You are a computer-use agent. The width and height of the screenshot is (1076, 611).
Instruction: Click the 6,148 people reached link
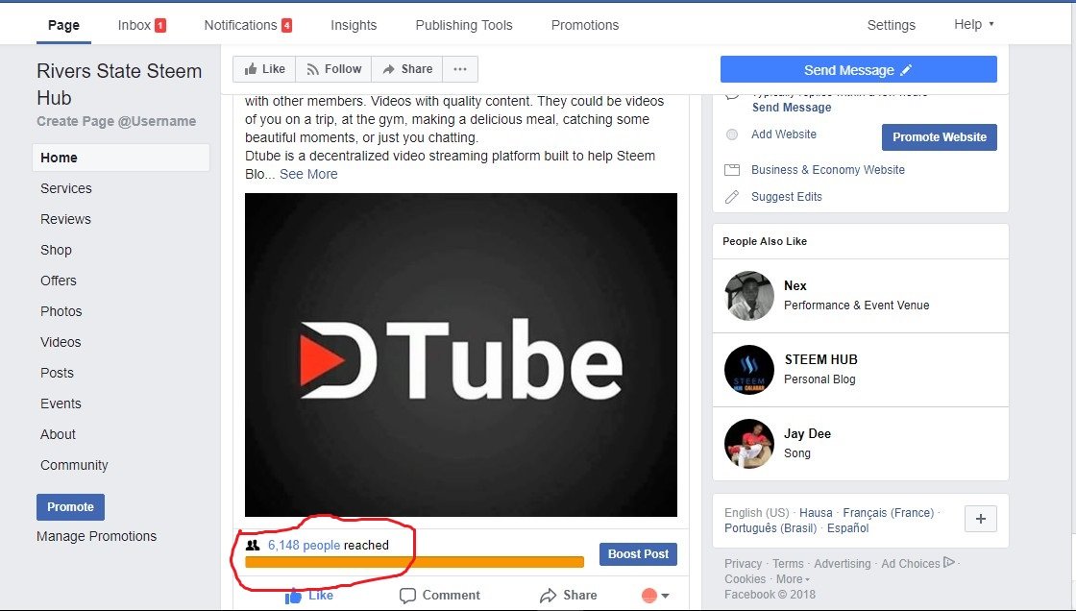pos(304,545)
